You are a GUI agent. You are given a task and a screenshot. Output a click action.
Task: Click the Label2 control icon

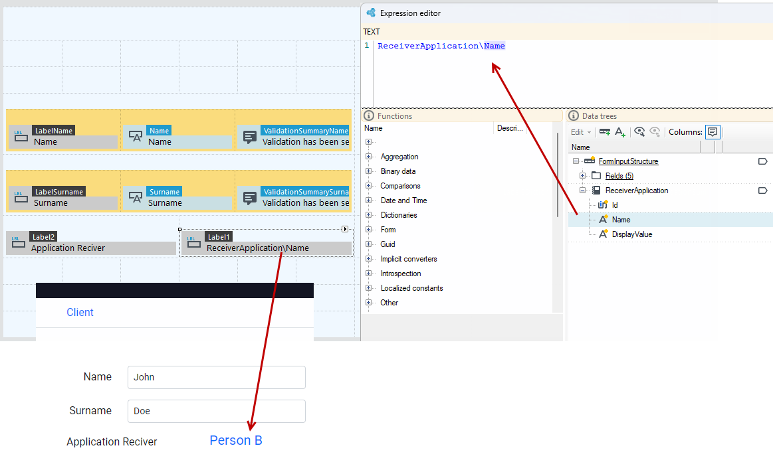[x=18, y=242]
